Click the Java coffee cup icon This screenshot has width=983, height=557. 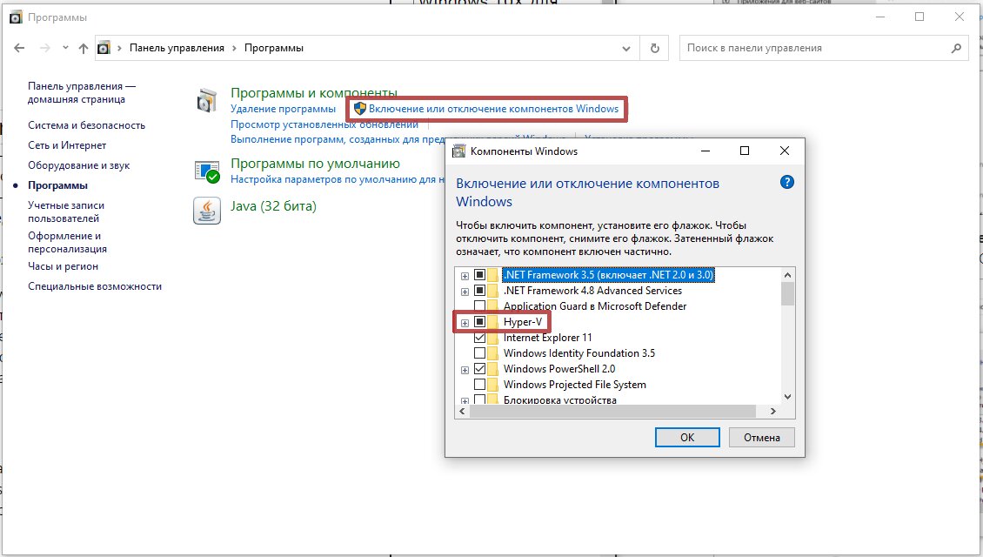click(207, 211)
